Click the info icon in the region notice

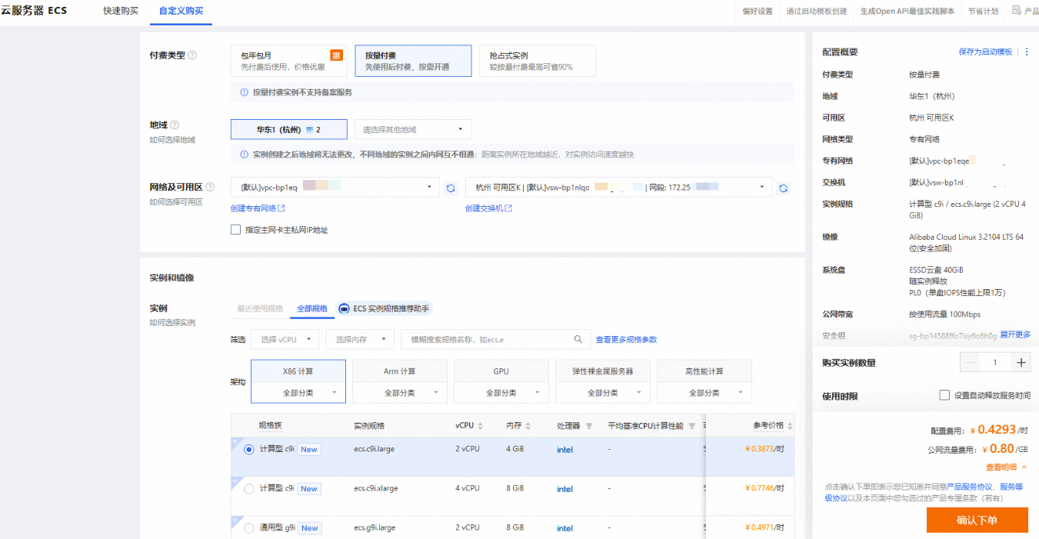tap(244, 155)
